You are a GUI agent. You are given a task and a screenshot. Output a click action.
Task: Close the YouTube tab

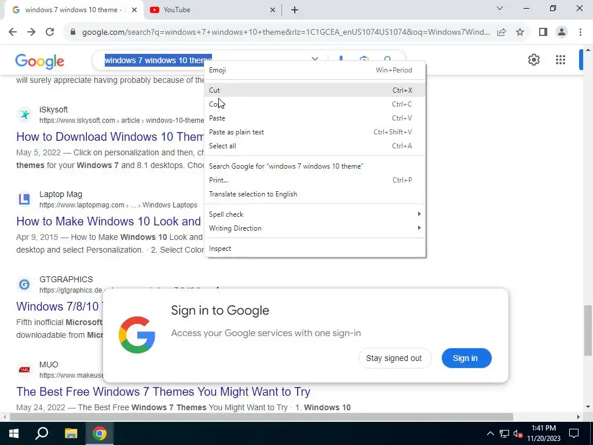click(273, 10)
